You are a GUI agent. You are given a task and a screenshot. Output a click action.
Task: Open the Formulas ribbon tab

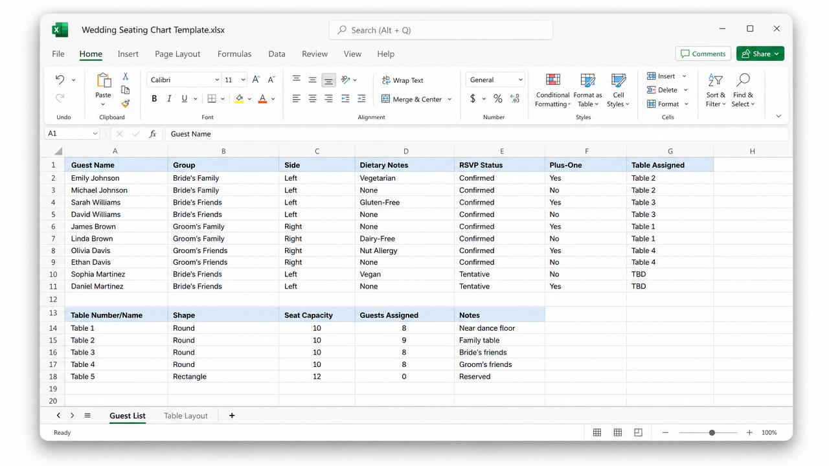234,54
